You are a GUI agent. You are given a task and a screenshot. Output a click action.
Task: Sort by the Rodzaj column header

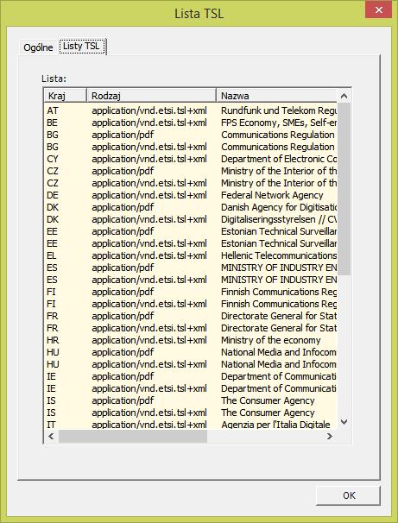pos(151,96)
